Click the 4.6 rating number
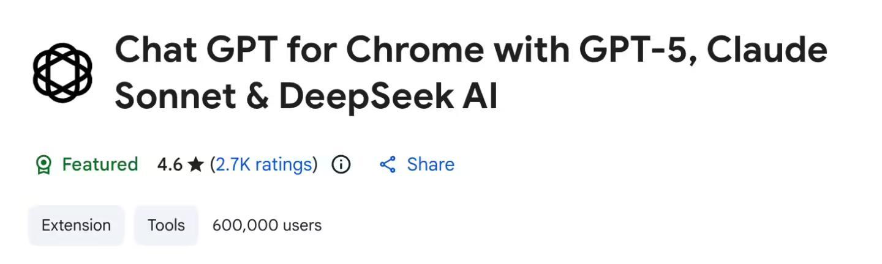Image resolution: width=882 pixels, height=264 pixels. (170, 164)
